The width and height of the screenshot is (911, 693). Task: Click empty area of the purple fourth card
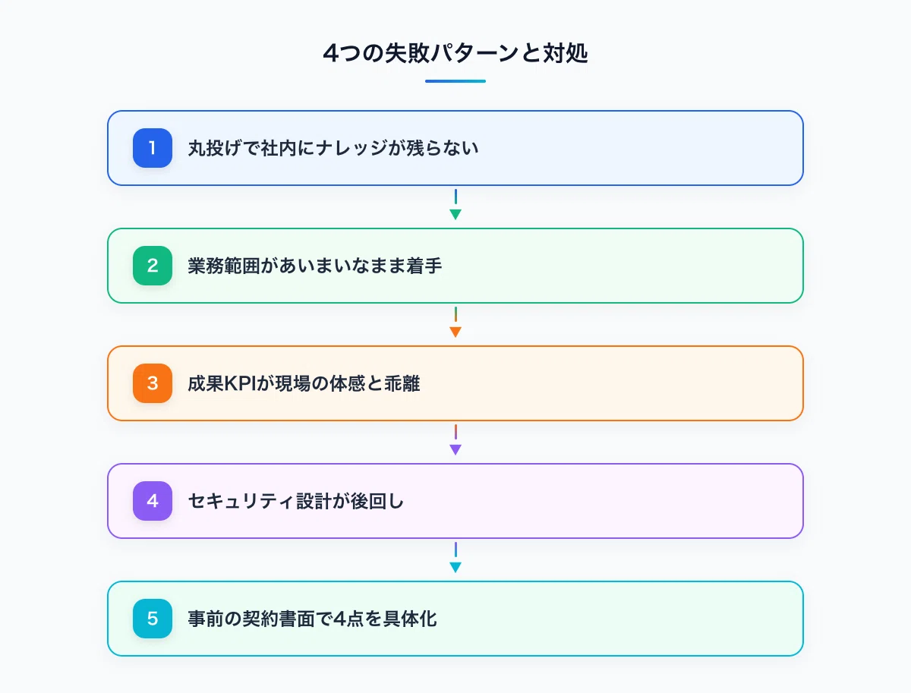[645, 501]
